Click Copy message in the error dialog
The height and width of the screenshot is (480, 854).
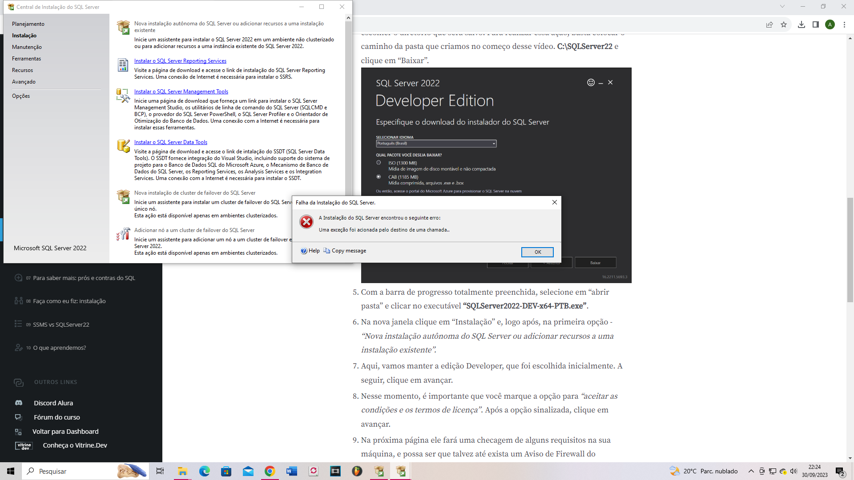pos(349,251)
